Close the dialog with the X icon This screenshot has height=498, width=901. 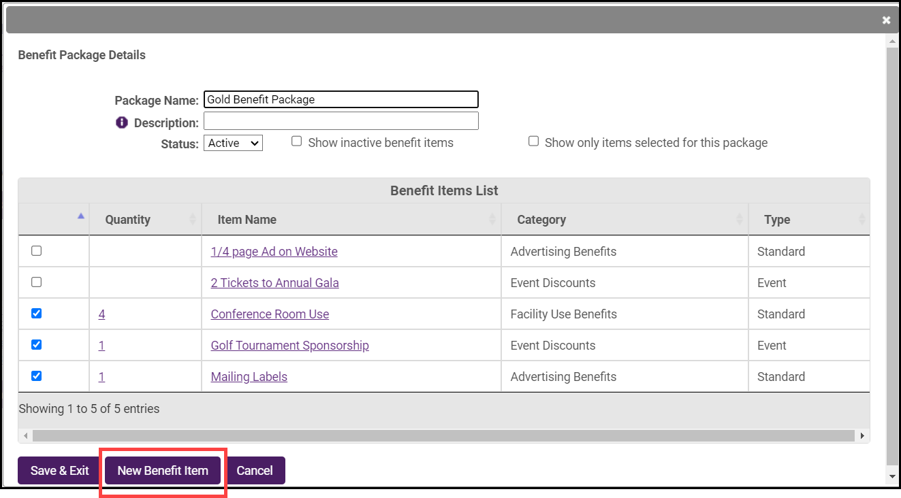[886, 20]
